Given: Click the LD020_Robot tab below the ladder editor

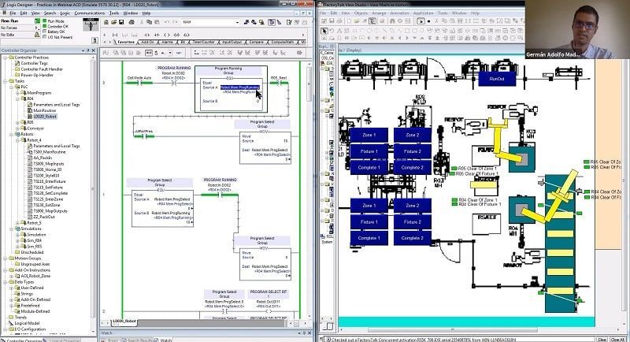Looking at the screenshot, I should click(124, 322).
